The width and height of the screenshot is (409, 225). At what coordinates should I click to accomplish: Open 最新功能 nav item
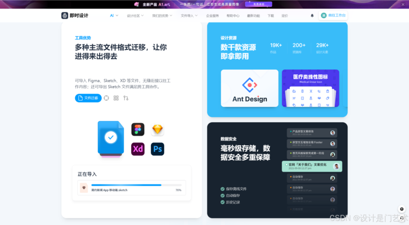pyautogui.click(x=253, y=16)
